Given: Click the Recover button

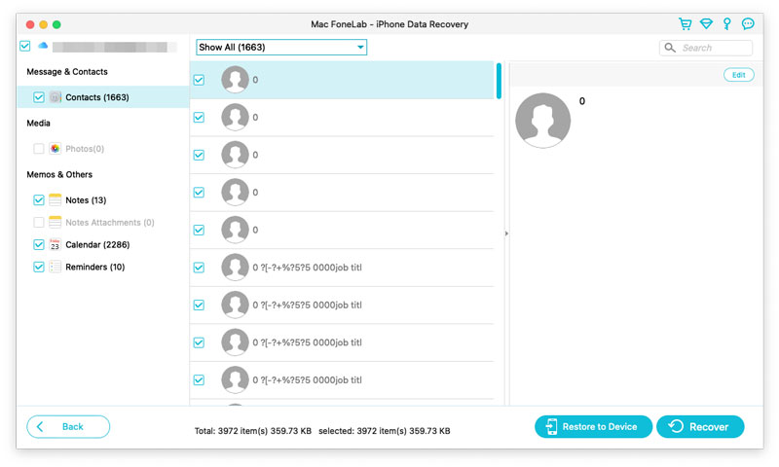Looking at the screenshot, I should pyautogui.click(x=700, y=426).
